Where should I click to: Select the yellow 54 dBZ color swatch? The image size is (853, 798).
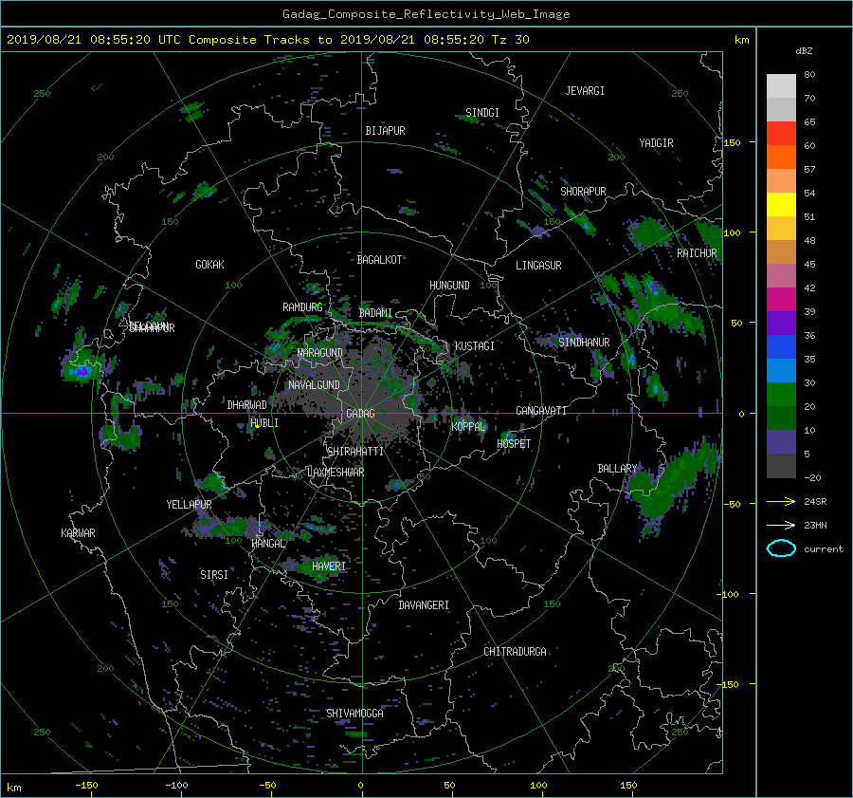point(781,204)
